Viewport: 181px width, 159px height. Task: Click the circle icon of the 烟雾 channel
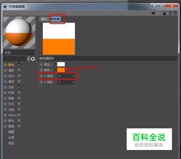point(5,98)
